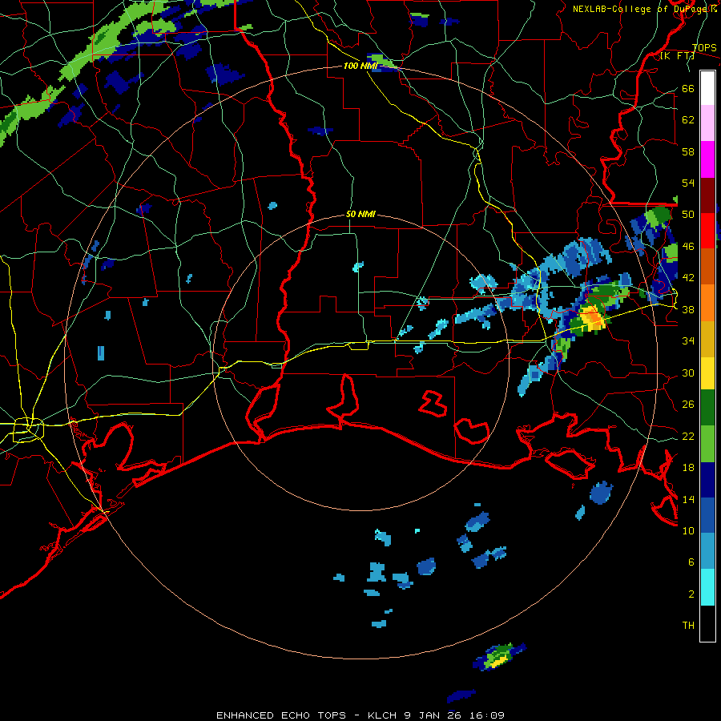This screenshot has width=721, height=721.
Task: Click the Enhanced Echo Tops KLCH caption
Action: point(360,715)
